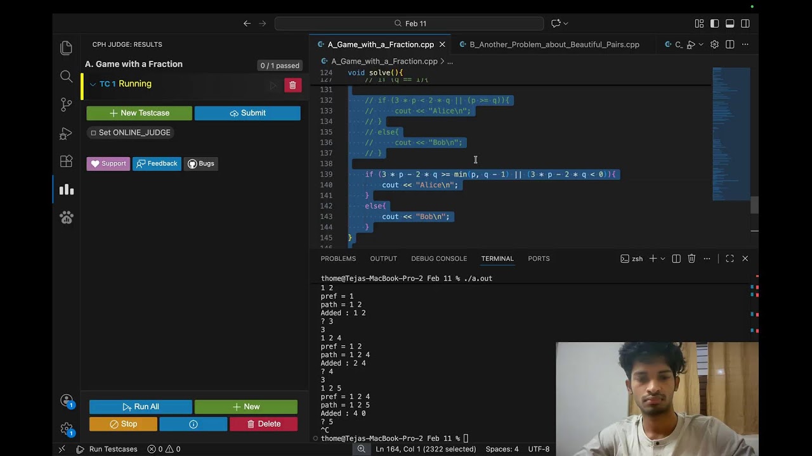The height and width of the screenshot is (456, 812).
Task: Click the breadcrumb ellipsis segment
Action: pos(450,61)
